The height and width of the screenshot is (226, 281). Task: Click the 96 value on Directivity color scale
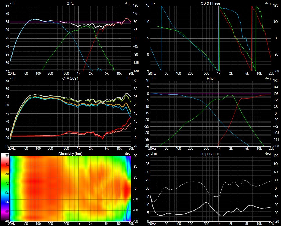click(7, 156)
